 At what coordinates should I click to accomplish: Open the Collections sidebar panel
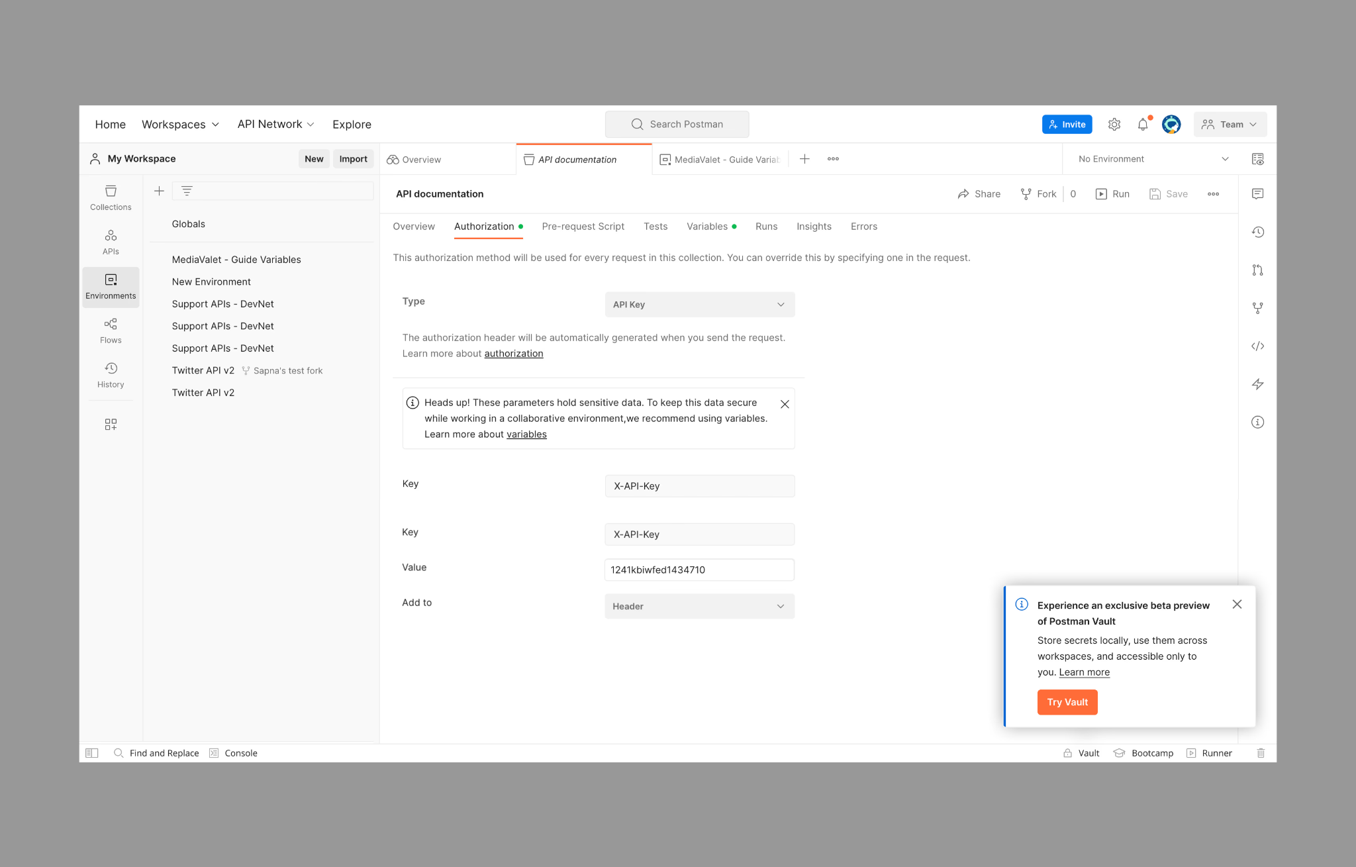coord(111,198)
